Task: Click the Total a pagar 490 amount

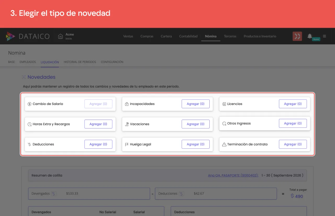Action: tap(299, 196)
